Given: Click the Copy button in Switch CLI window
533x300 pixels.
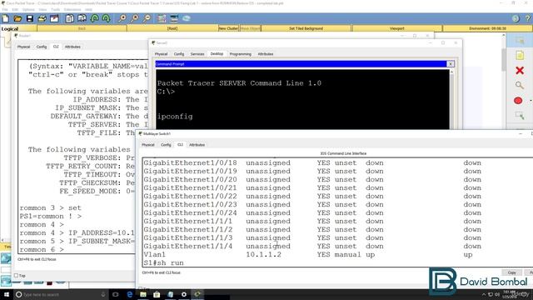Looking at the screenshot, I should [511, 272].
